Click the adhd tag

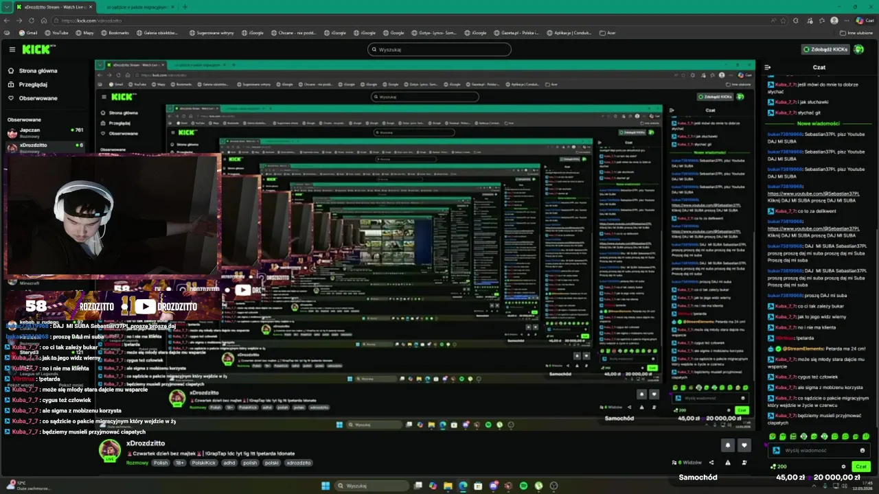[229, 462]
